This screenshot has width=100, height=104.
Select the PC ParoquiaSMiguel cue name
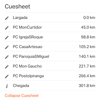(x=31, y=56)
